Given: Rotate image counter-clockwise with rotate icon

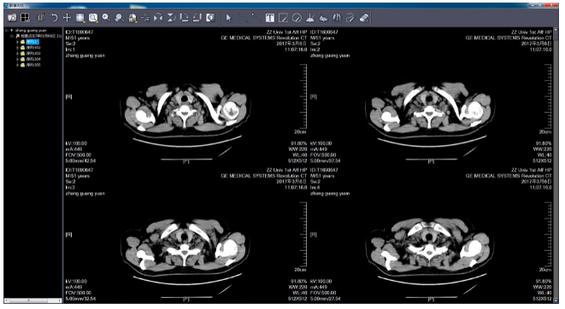Looking at the screenshot, I should click(197, 17).
